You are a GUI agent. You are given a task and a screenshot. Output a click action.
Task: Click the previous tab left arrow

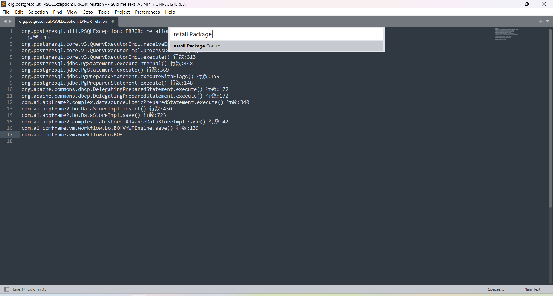pos(5,21)
